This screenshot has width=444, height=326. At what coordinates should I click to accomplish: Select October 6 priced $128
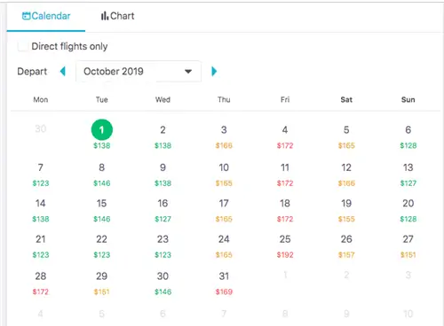click(408, 136)
